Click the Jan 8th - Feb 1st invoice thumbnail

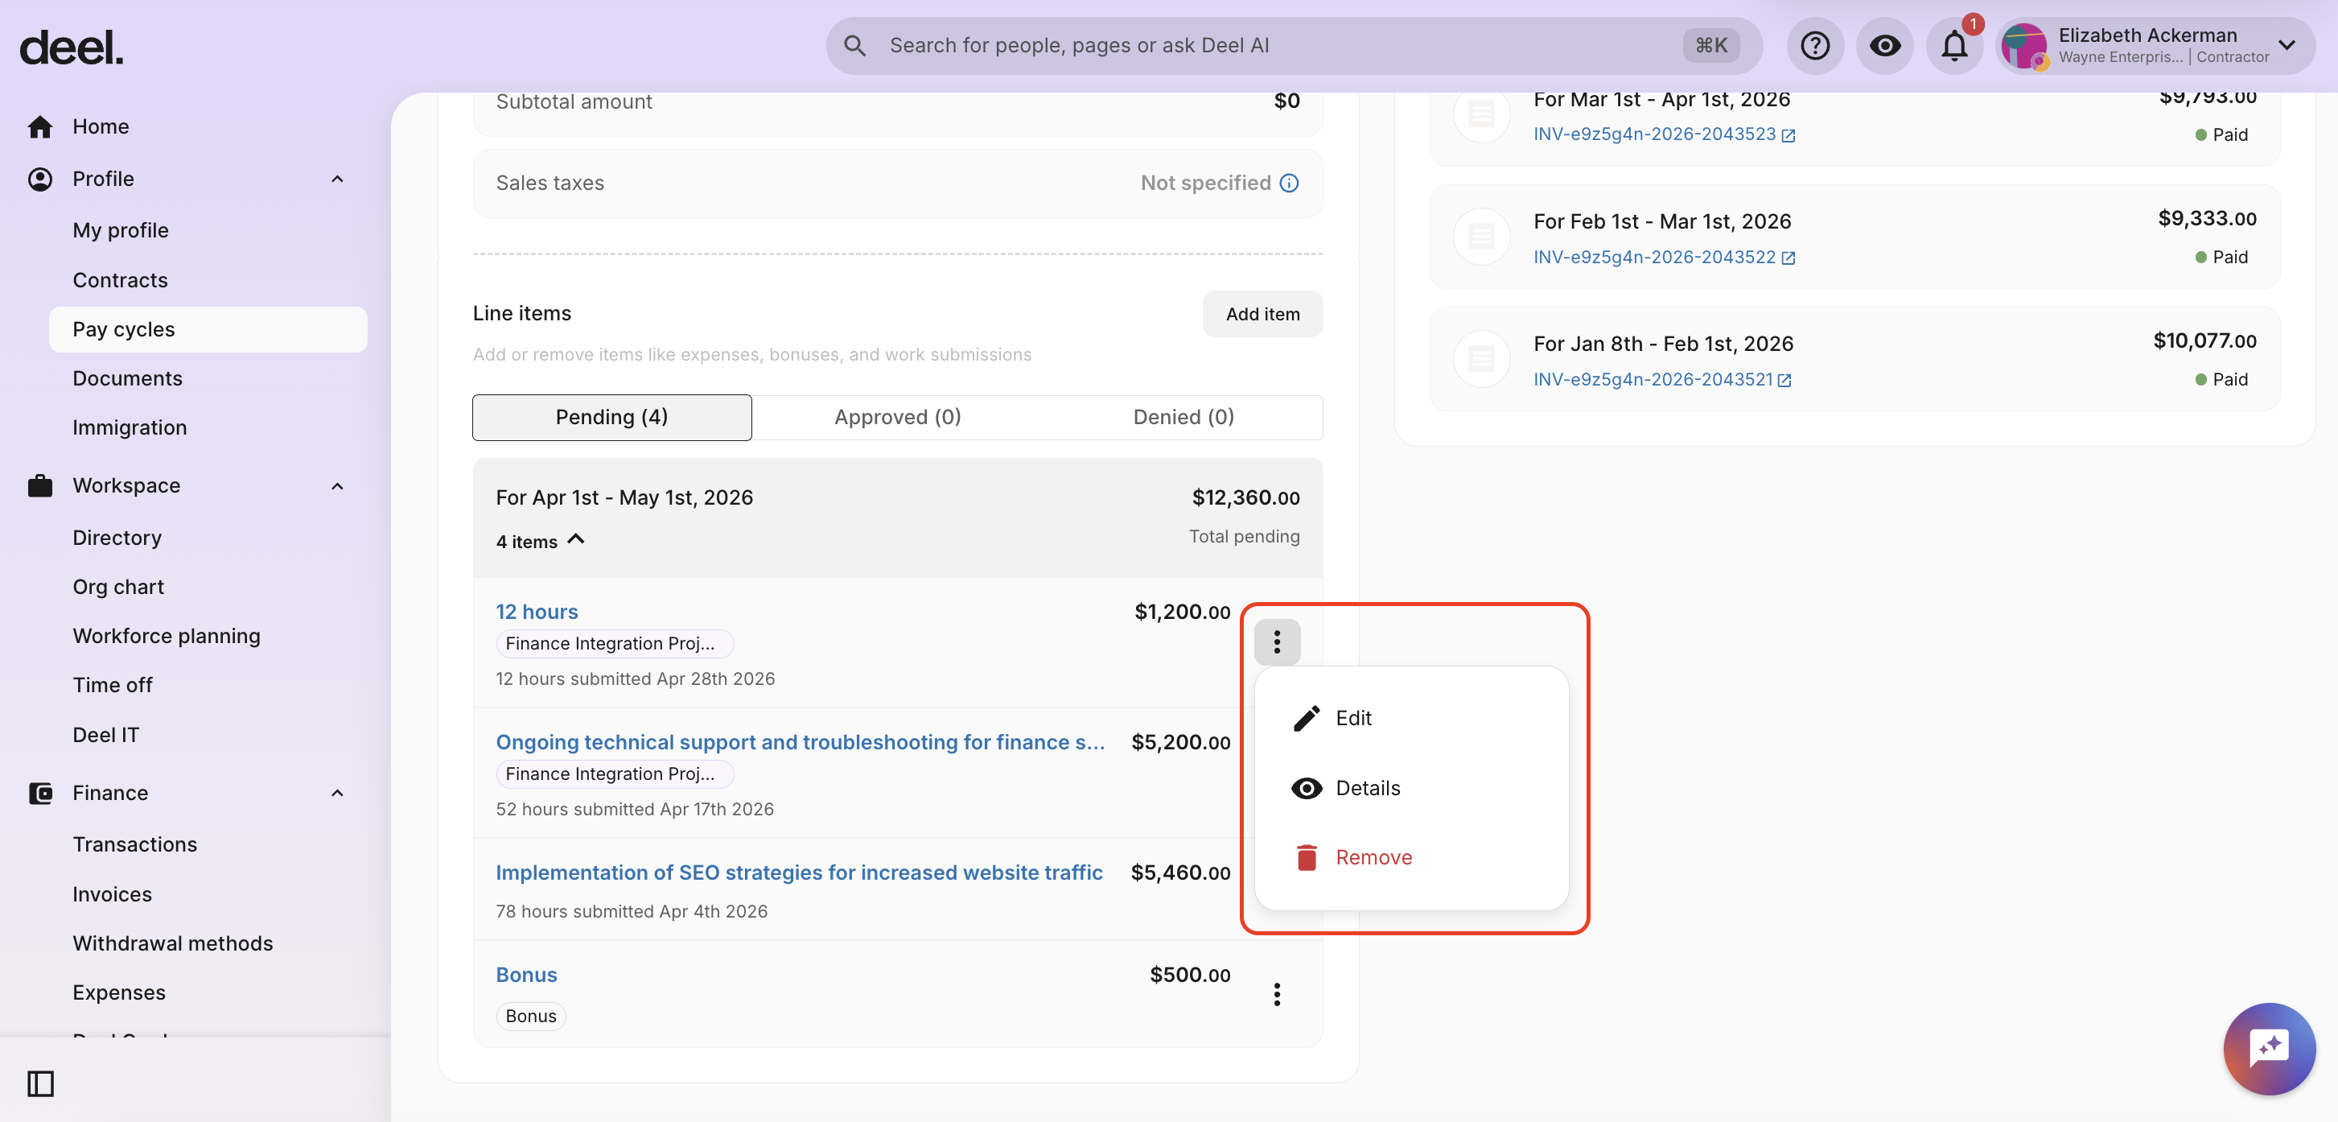[x=1481, y=360]
